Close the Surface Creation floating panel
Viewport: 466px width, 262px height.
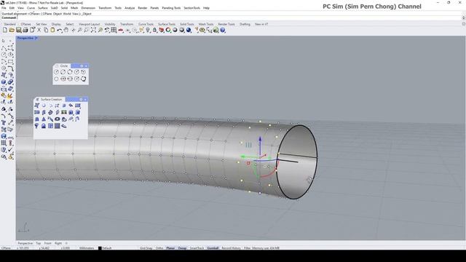[x=85, y=100]
